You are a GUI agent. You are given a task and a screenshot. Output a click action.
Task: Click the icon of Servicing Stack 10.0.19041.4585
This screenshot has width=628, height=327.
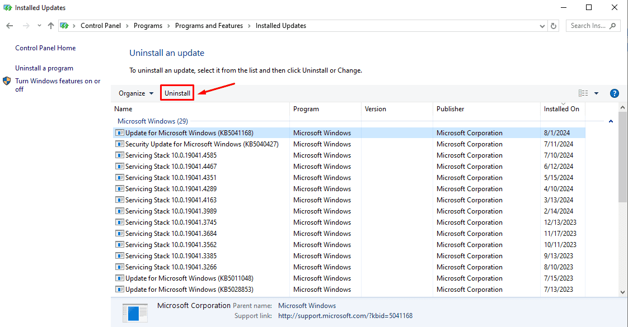click(119, 155)
